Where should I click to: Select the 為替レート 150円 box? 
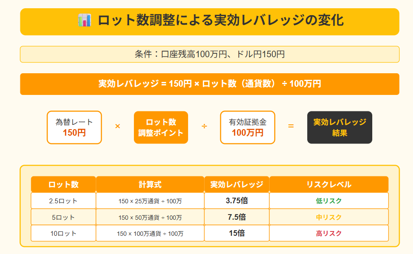point(74,127)
